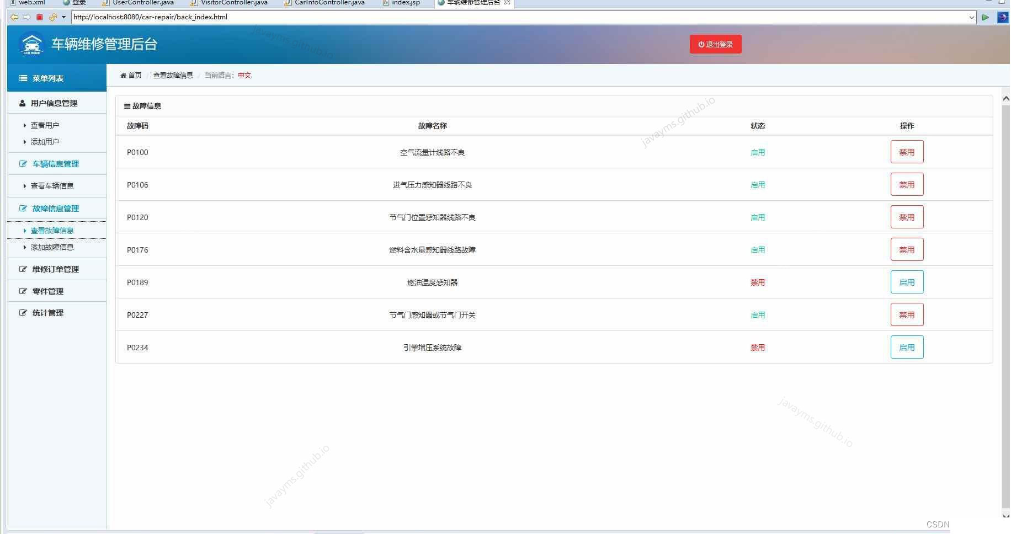Screen dimensions: 1011x534
Task: Enable fault P0189 using its 启用 button
Action: pos(907,282)
